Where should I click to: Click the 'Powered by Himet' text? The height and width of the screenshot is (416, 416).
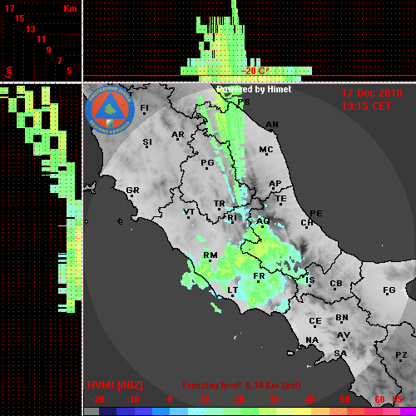click(x=254, y=89)
